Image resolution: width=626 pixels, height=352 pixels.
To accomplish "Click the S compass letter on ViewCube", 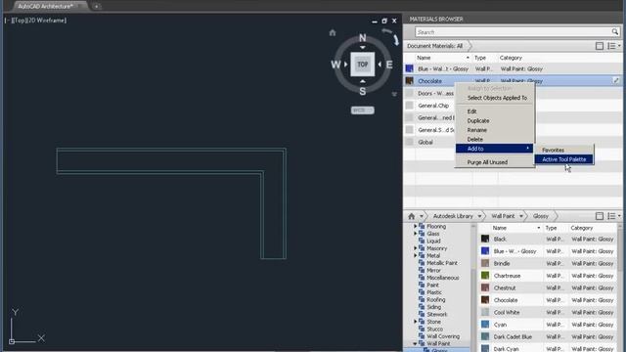I will coord(362,91).
